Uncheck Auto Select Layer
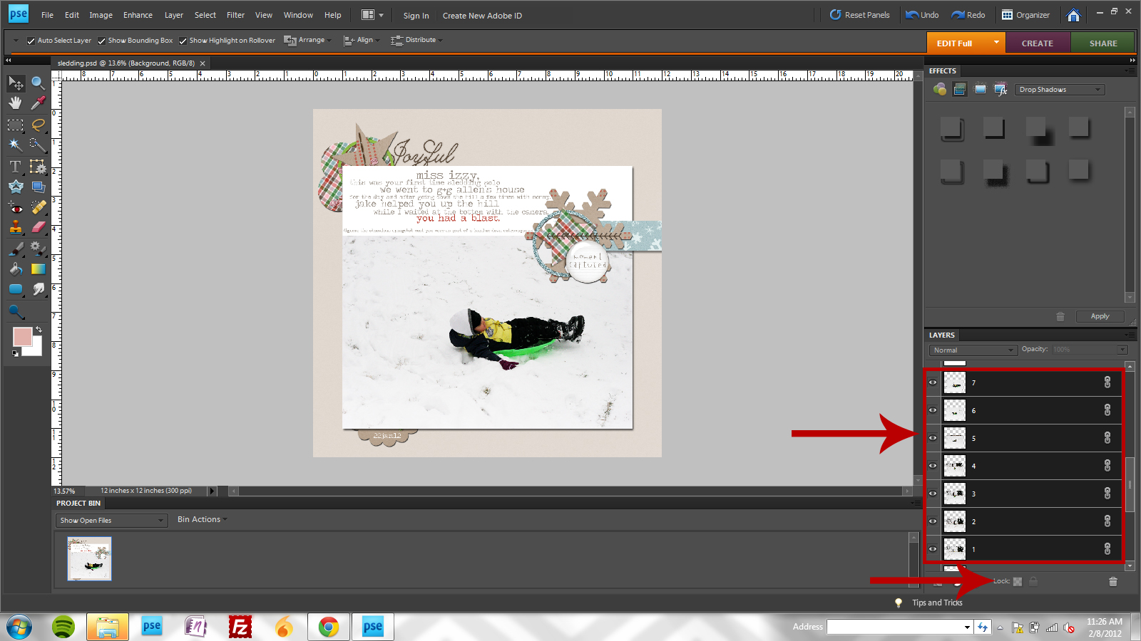 tap(30, 40)
